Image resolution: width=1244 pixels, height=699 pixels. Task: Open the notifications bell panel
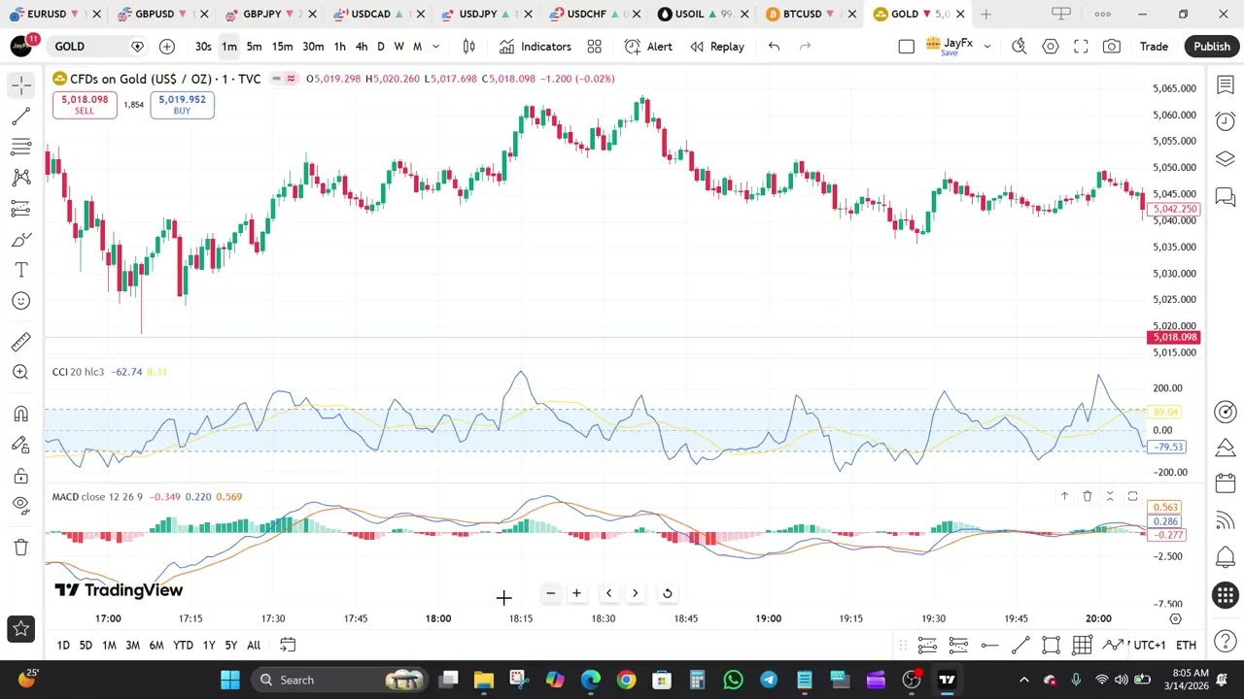[x=1225, y=557]
